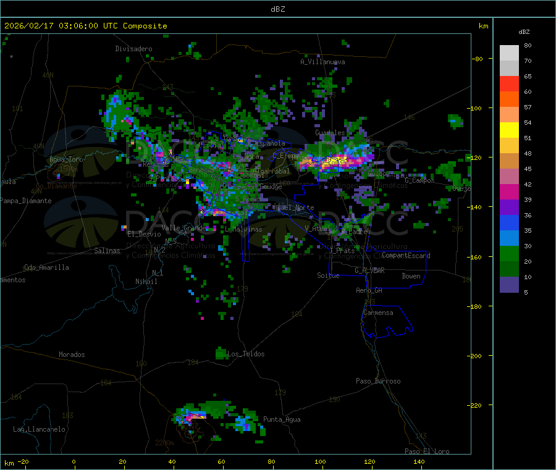Click the red 60–65 dBZ legend band
The image size is (556, 470).
coord(509,83)
